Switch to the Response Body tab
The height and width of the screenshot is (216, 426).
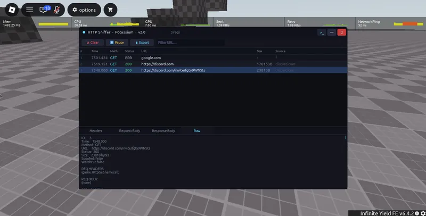163,131
